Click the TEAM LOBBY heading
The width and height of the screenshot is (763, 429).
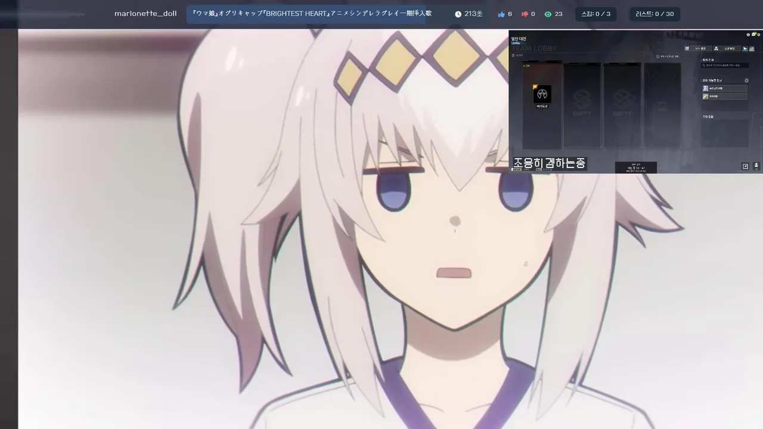[535, 48]
